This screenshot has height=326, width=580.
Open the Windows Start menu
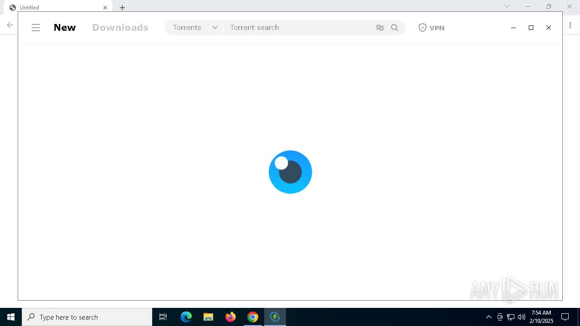click(x=11, y=317)
